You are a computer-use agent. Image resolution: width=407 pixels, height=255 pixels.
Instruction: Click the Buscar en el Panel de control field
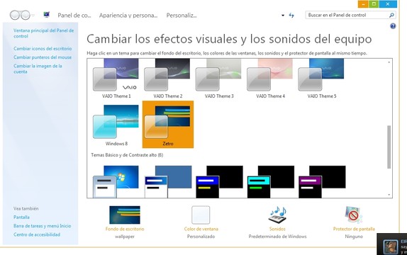tap(347, 16)
